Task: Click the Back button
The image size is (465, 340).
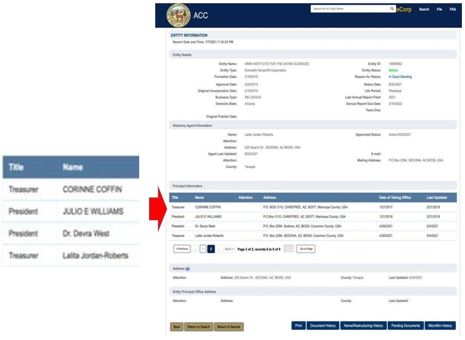Action: 176,327
